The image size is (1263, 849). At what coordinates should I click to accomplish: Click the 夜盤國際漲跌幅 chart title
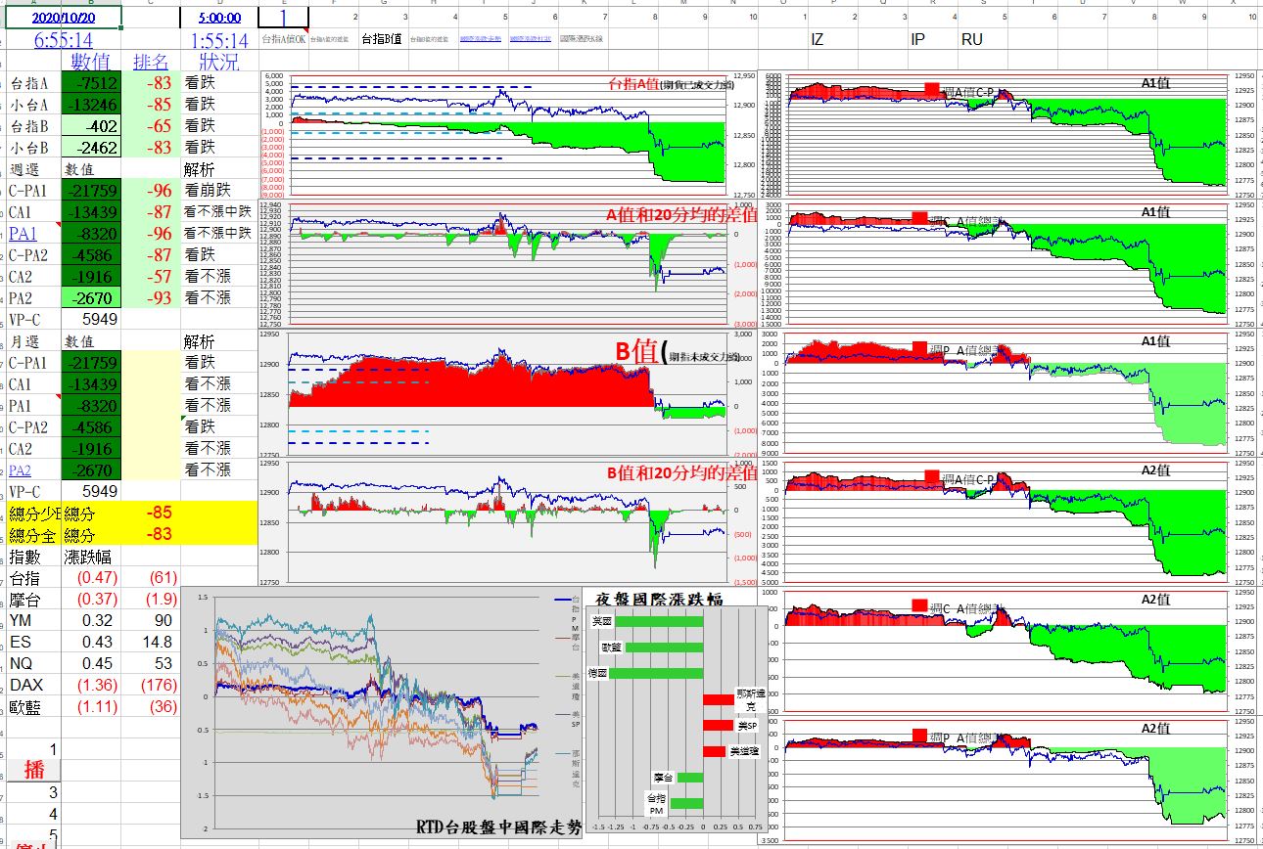658,600
